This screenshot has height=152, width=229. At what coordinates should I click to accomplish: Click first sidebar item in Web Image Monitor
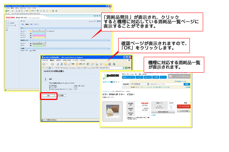click(11, 21)
